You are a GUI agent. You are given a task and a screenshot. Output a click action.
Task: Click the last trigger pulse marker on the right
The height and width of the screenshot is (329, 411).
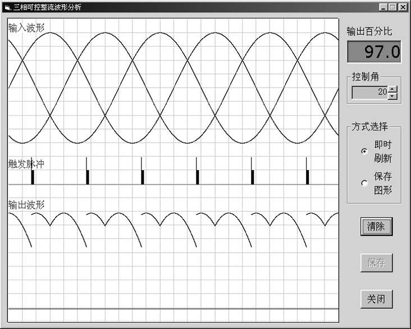point(307,176)
